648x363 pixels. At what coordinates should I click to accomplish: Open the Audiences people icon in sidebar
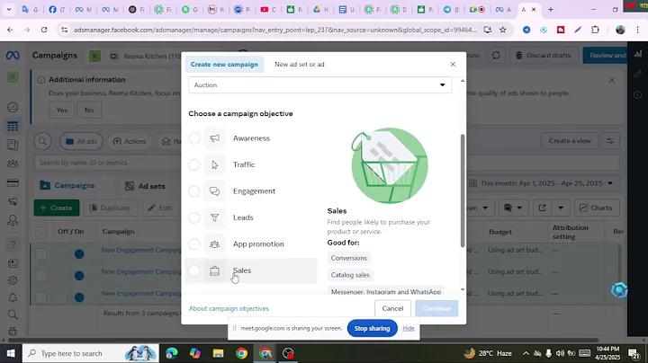[x=13, y=164]
